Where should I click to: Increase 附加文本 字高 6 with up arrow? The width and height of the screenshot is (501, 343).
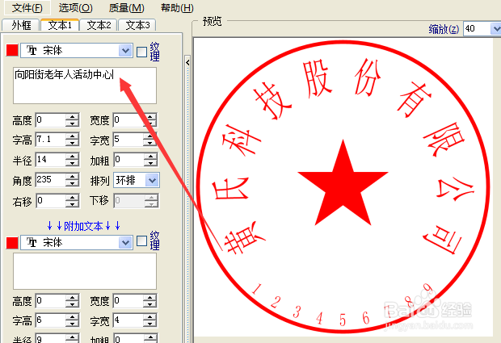point(73,317)
